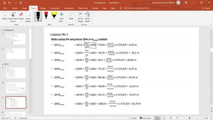Switch to the Insert tab
Viewport: 213px width, 120px height.
(24, 8)
